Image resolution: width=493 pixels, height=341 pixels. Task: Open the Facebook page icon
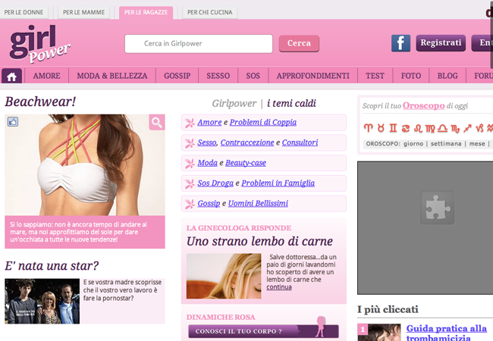400,43
